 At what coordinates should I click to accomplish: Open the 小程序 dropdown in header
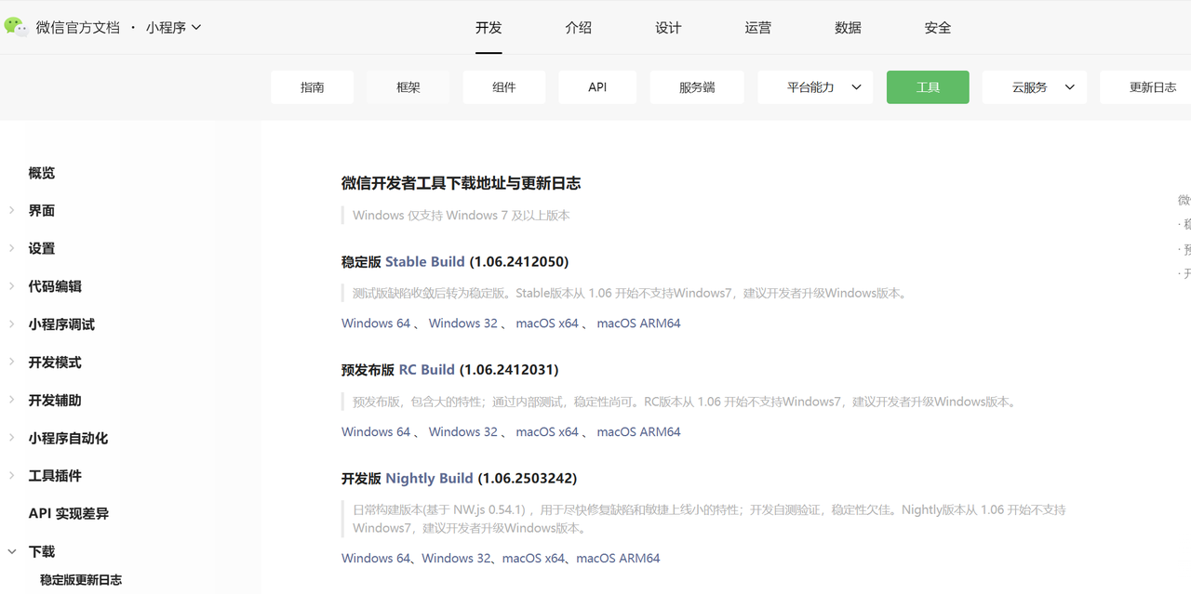[173, 27]
